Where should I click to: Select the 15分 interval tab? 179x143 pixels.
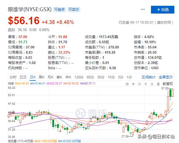click(111, 77)
